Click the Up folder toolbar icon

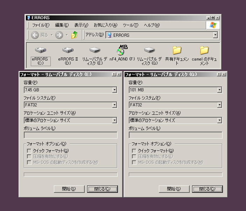click(x=75, y=35)
